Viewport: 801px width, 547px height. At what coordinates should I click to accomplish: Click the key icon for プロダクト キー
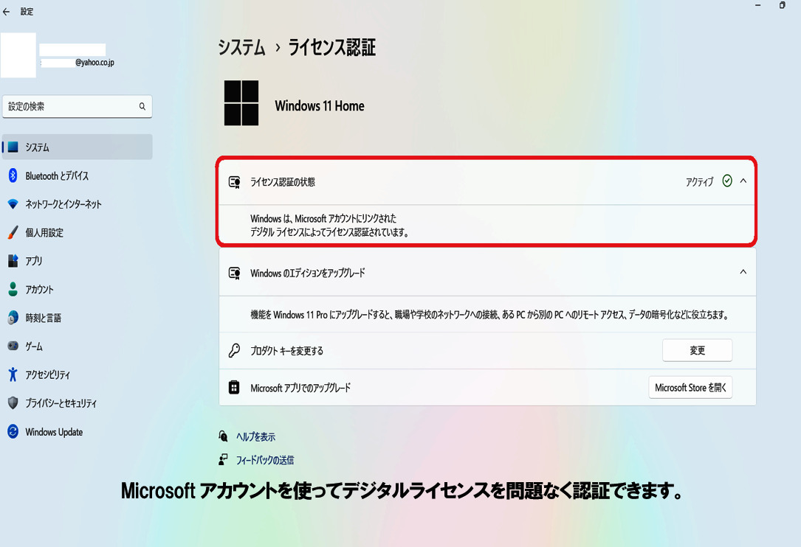pos(235,351)
